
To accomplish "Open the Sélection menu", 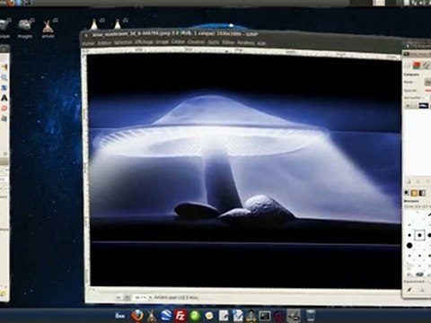I will 123,43.
